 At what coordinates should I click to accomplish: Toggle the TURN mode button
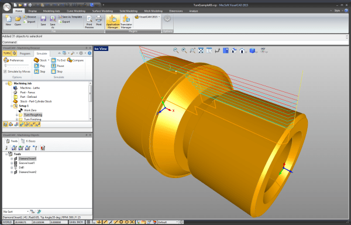[7, 53]
